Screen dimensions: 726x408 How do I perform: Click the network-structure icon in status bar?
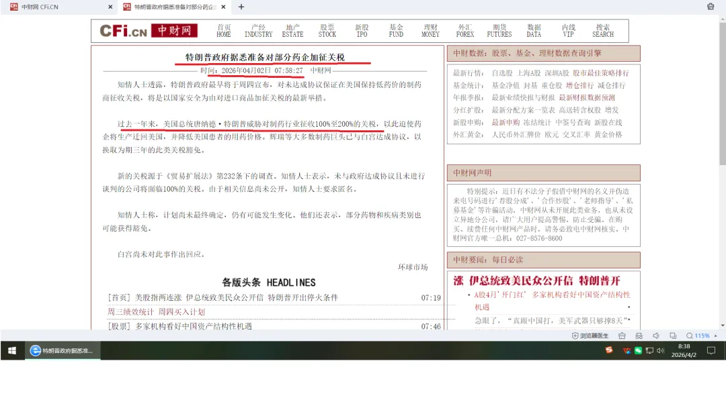coord(639,336)
